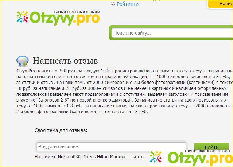This screenshot has height=167, width=233.
Task: Click the top самые полезные отзывы tagline
Action: coord(77,12)
